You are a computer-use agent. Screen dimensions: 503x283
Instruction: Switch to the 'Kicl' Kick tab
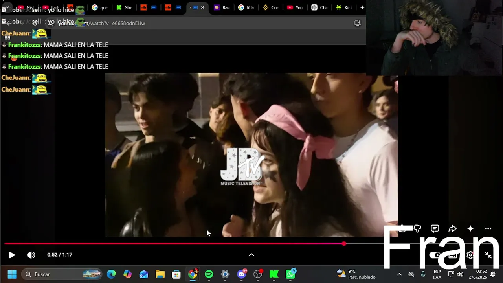pos(344,7)
